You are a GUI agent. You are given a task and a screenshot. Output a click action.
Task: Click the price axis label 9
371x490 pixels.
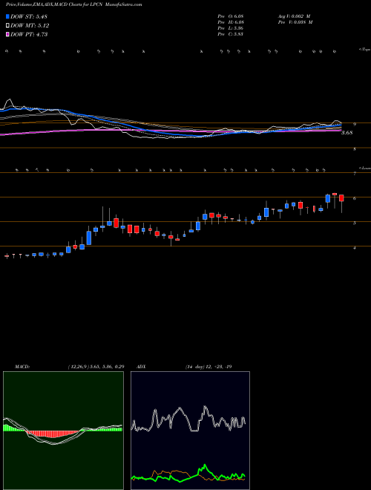coord(355,124)
